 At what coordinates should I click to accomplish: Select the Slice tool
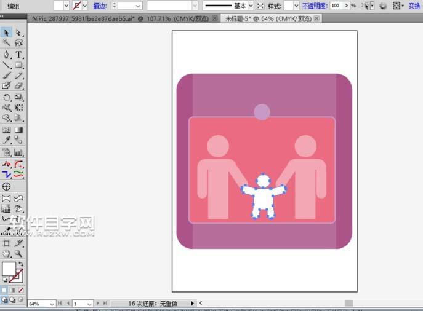pos(18,243)
